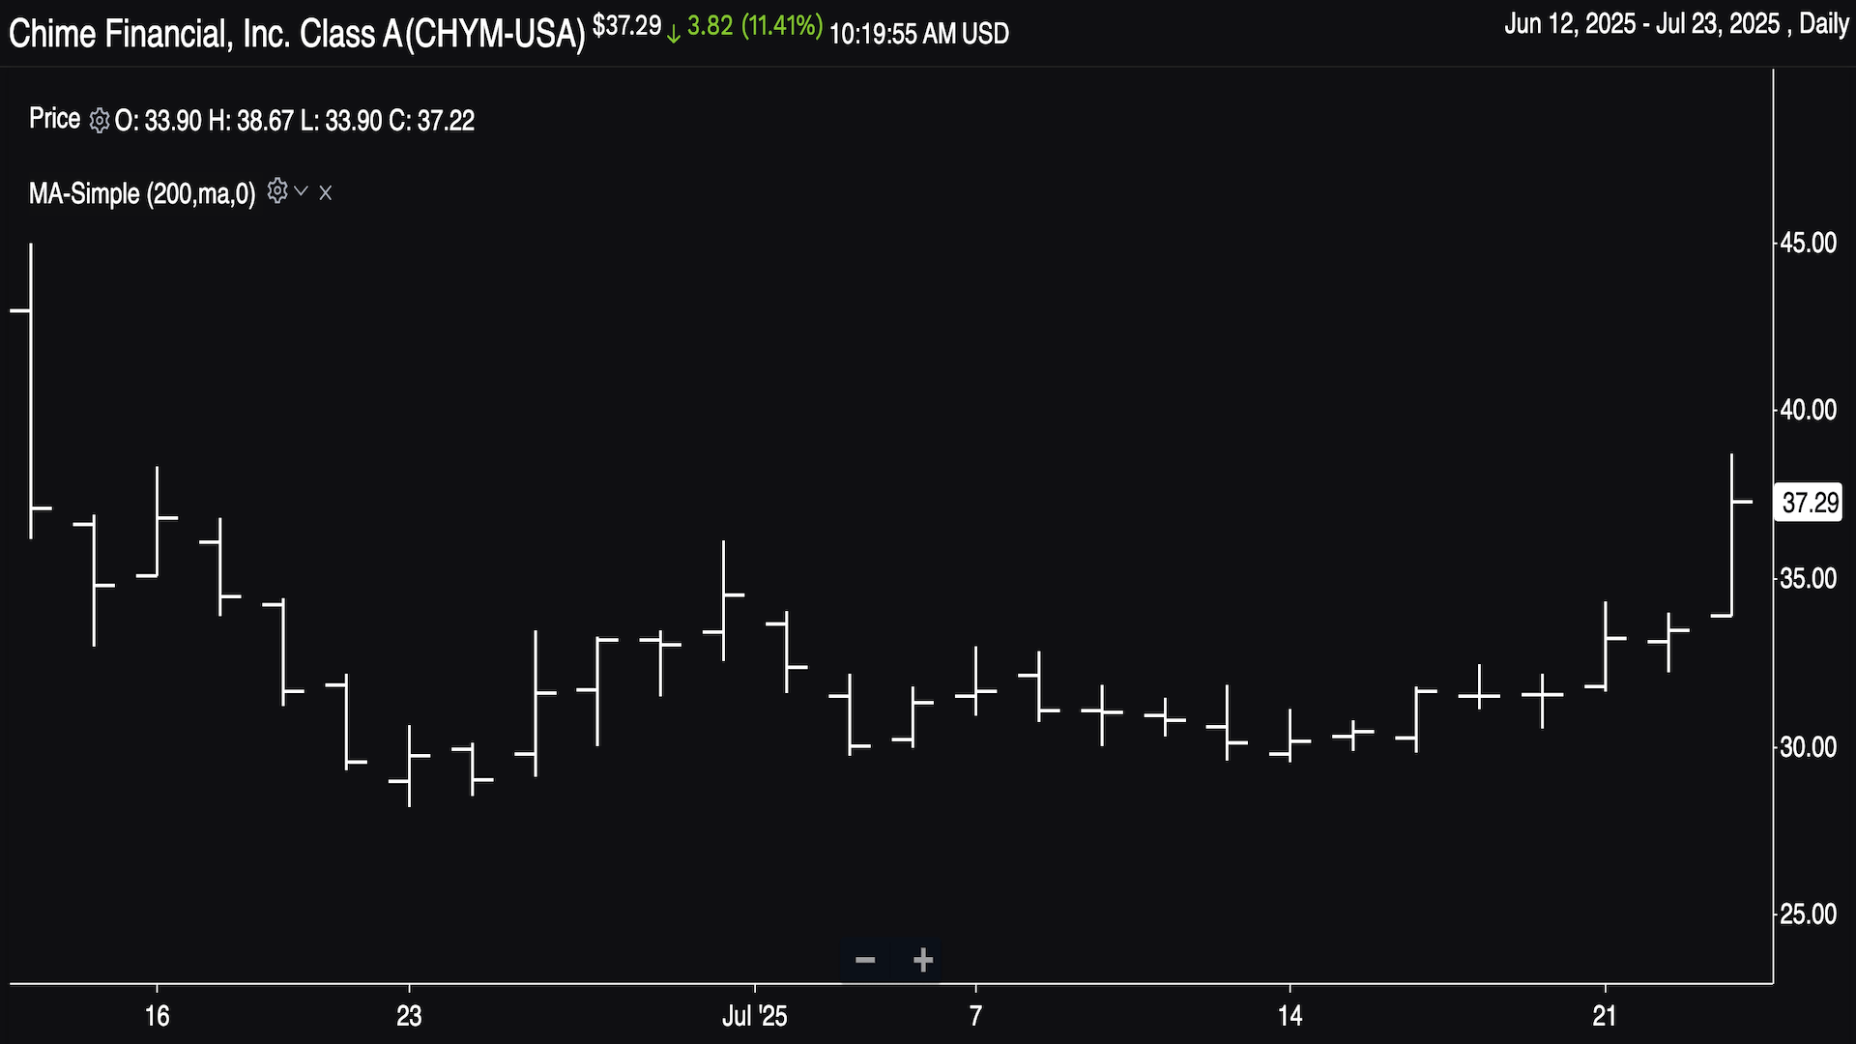
Task: Click the latest price bar near 37.29
Action: (x=1731, y=535)
